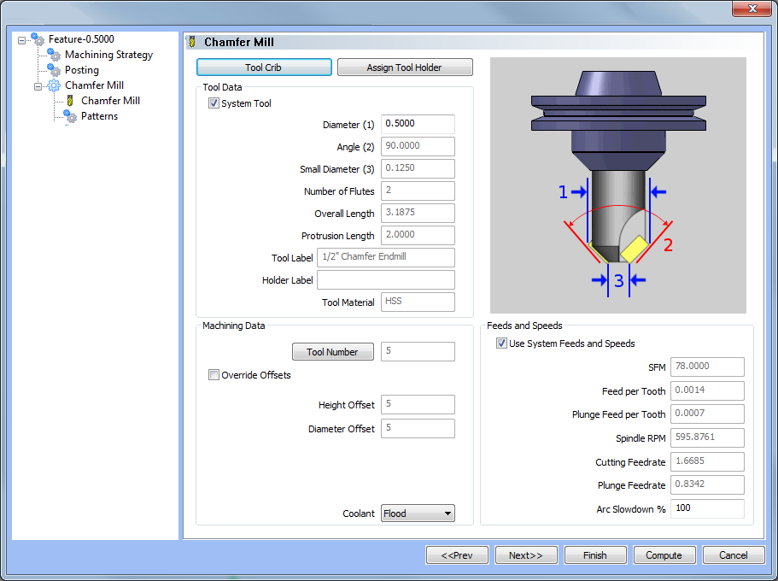
Task: Click the Plunge Feed per Tooth field
Action: pyautogui.click(x=707, y=414)
